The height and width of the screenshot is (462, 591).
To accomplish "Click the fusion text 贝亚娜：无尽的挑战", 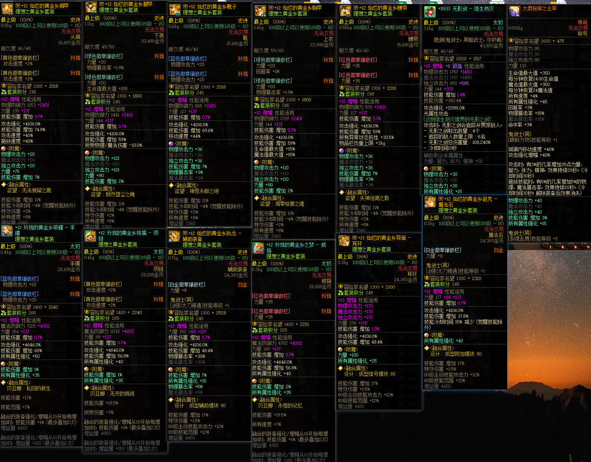I will coord(112,394).
